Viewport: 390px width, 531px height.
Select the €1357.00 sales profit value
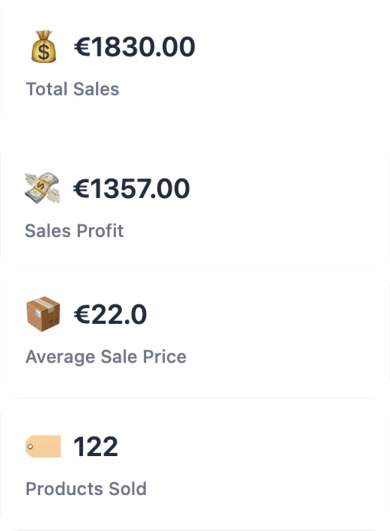(131, 188)
